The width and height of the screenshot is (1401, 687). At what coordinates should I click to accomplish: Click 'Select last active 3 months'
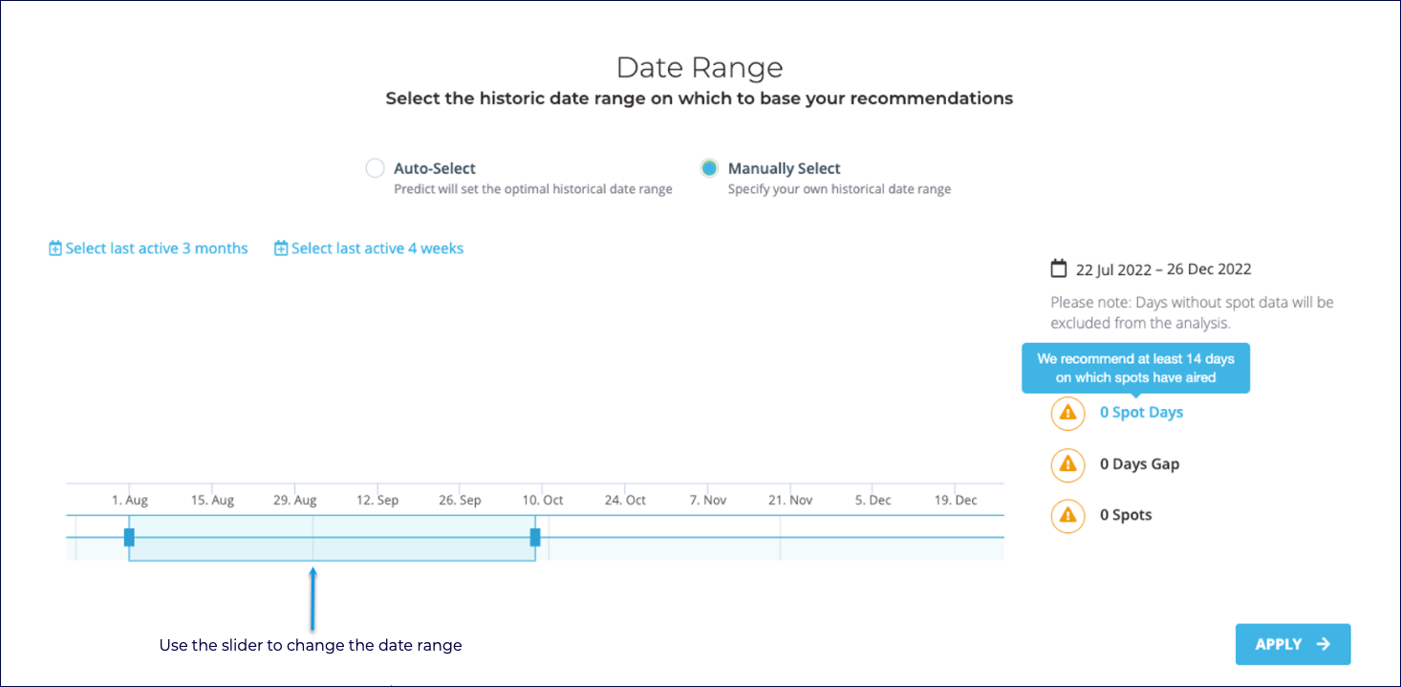pos(157,247)
